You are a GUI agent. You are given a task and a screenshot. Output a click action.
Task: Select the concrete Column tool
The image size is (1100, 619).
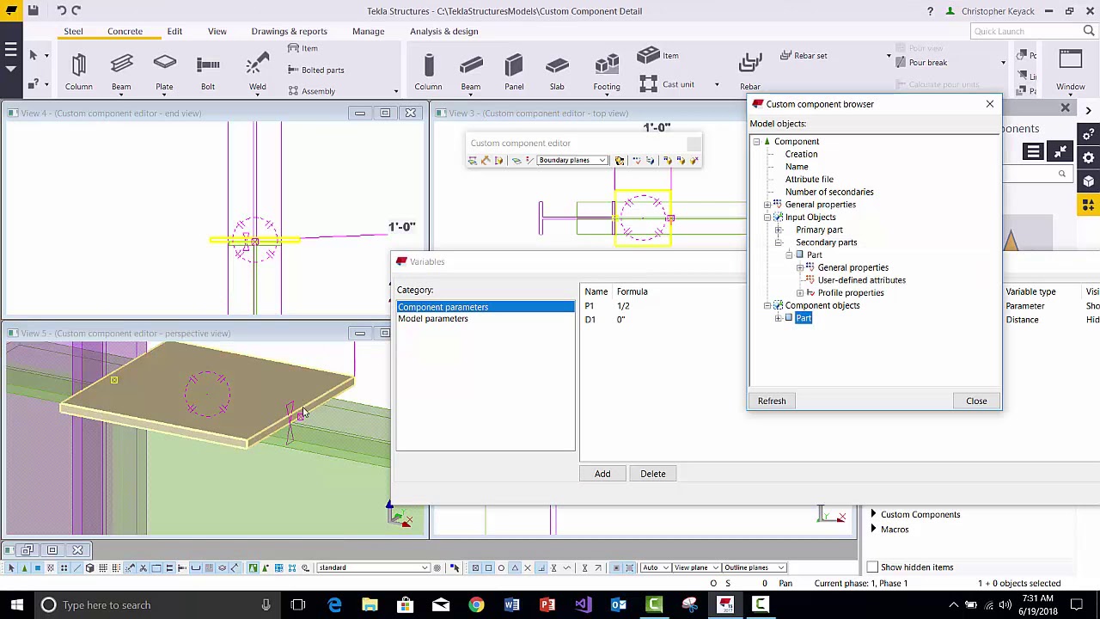point(428,72)
